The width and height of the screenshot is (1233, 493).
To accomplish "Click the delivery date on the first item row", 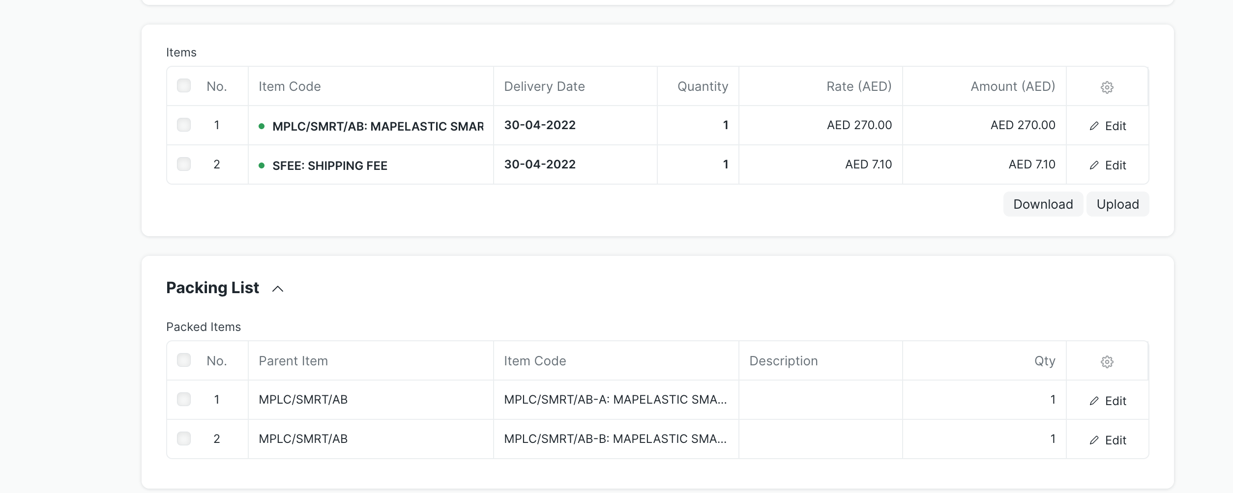I will click(540, 125).
